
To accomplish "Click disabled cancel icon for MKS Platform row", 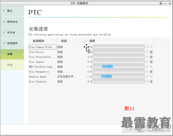I will coord(151,67).
